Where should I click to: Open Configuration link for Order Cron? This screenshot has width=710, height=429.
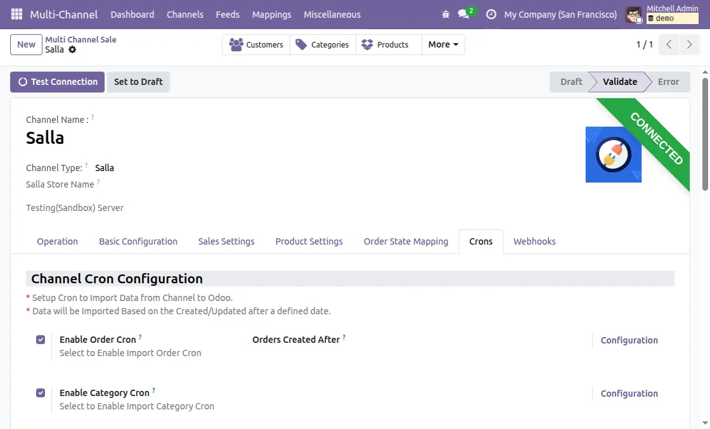(629, 340)
